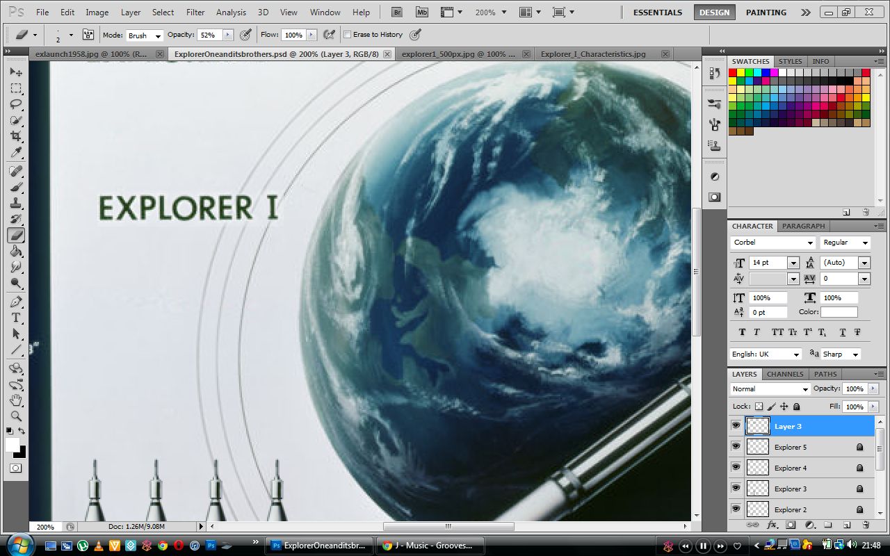The width and height of the screenshot is (890, 556).
Task: Select the Lasso tool
Action: pos(16,104)
